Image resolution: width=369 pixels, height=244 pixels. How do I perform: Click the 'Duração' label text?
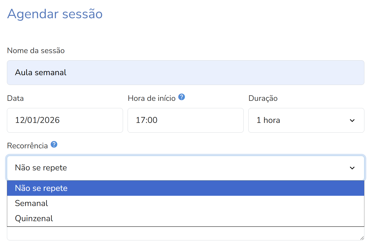[263, 98]
